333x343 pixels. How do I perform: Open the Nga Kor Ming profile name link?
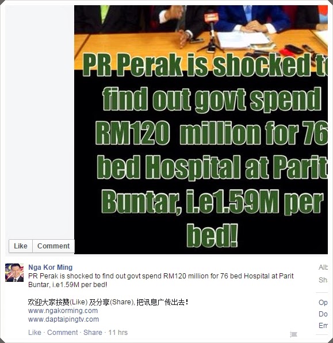(51, 267)
